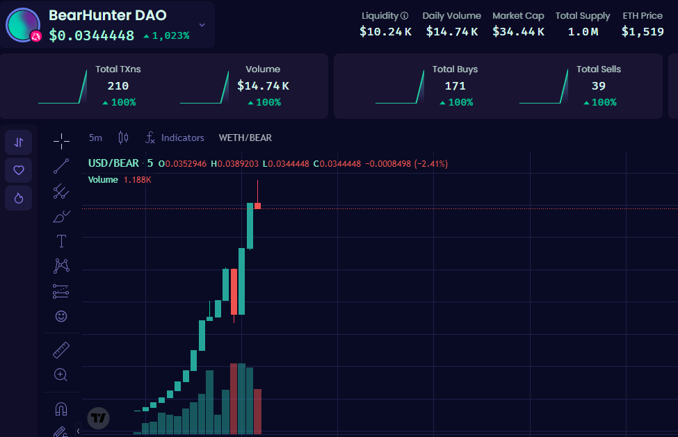
Task: Switch chart to WETH/BEAR pair
Action: click(245, 138)
